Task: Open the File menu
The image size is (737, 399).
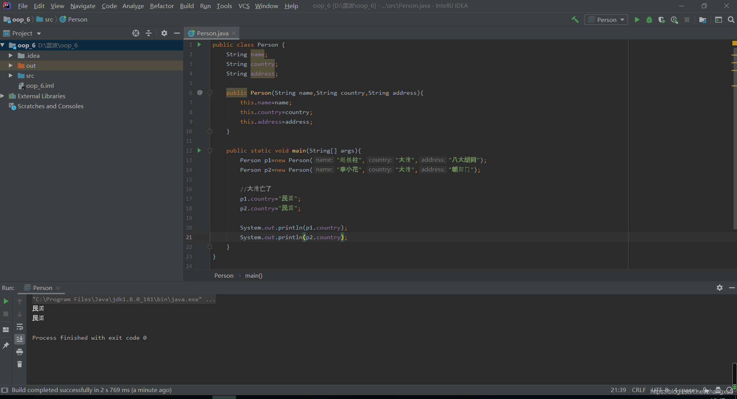Action: pos(23,6)
